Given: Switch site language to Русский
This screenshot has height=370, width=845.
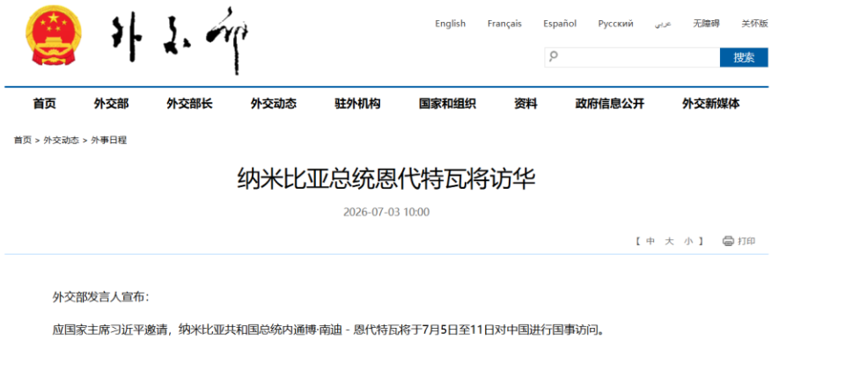Looking at the screenshot, I should 615,24.
